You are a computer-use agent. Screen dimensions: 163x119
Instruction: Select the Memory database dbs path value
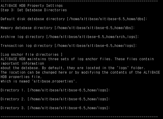click(x=93, y=28)
